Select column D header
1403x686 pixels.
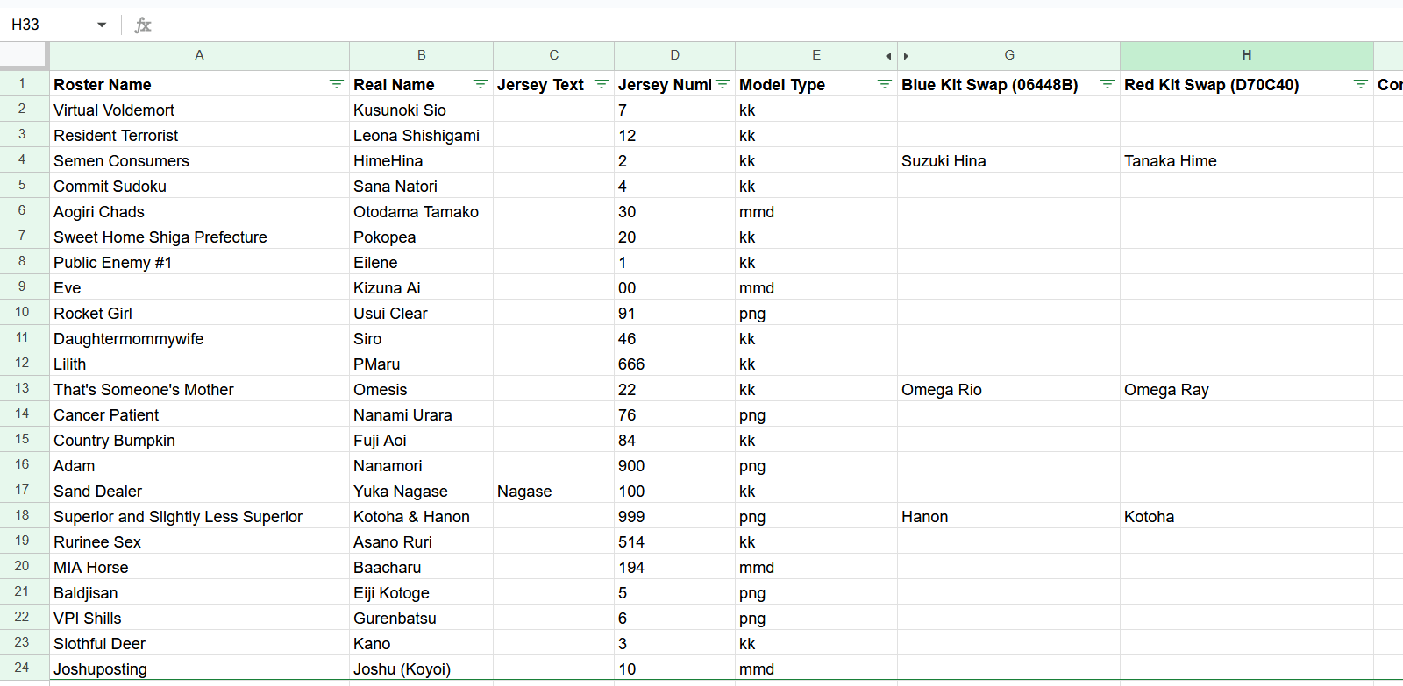[x=675, y=55]
